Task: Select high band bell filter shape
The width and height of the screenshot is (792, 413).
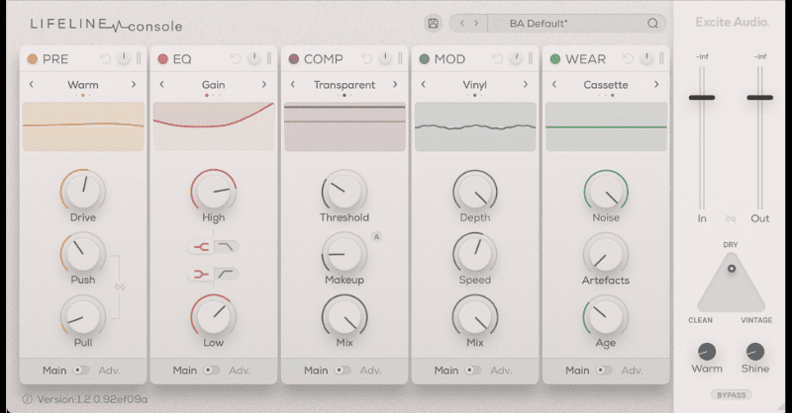Action: pos(201,247)
